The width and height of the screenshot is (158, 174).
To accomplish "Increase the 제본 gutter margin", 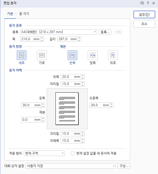I will coord(43,119).
